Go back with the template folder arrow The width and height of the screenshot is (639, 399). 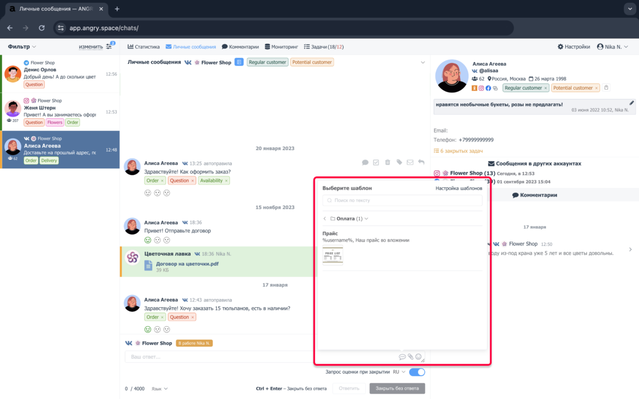pos(325,219)
